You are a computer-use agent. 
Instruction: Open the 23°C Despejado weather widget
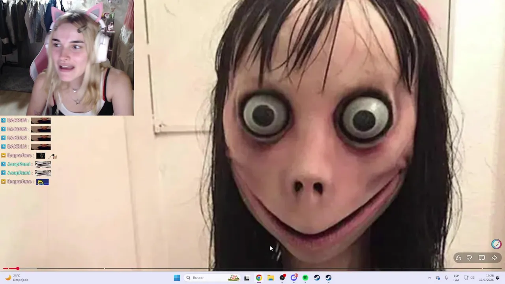click(x=16, y=278)
